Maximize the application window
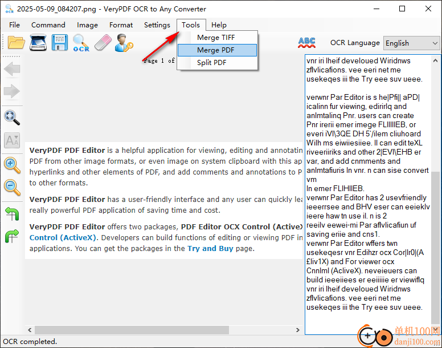The image size is (442, 348). (x=402, y=9)
